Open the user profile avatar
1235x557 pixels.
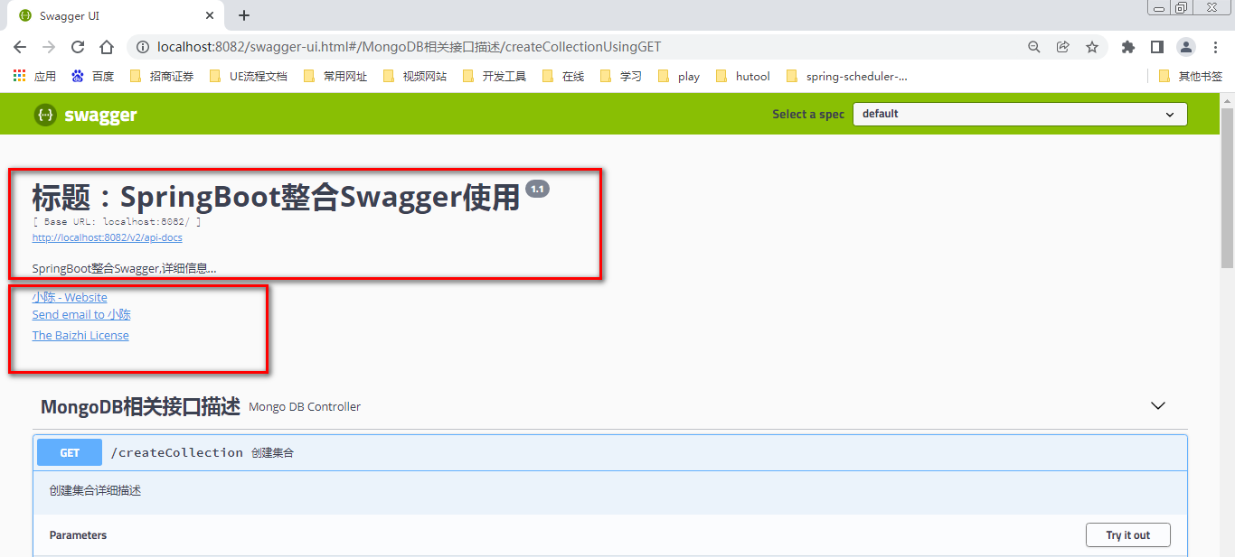point(1185,47)
